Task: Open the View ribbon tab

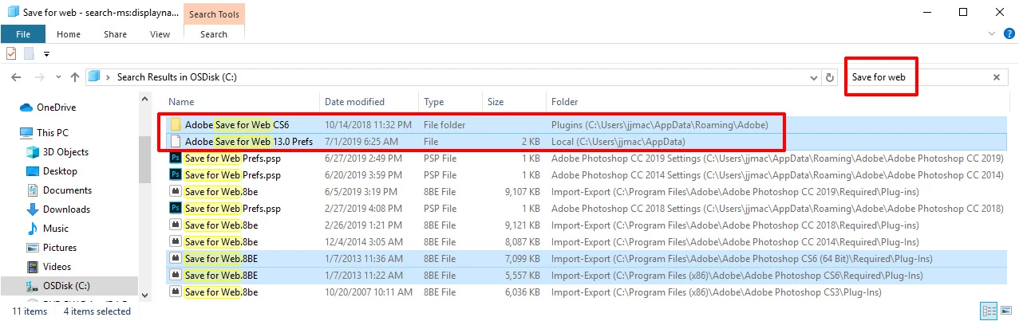Action: (x=160, y=34)
